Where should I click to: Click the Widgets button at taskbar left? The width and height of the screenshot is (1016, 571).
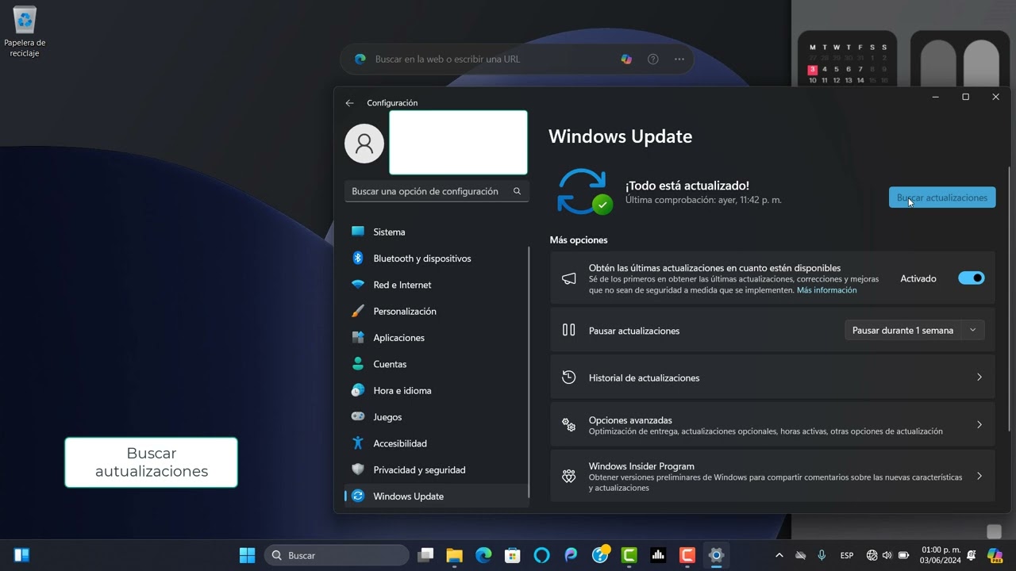22,555
